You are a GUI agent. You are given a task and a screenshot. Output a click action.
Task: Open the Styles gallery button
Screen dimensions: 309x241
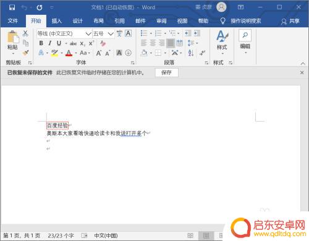point(222,42)
